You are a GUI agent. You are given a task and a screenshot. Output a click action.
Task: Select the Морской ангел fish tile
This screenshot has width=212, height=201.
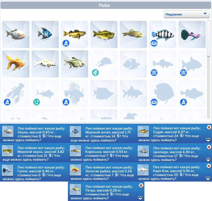click(45, 34)
